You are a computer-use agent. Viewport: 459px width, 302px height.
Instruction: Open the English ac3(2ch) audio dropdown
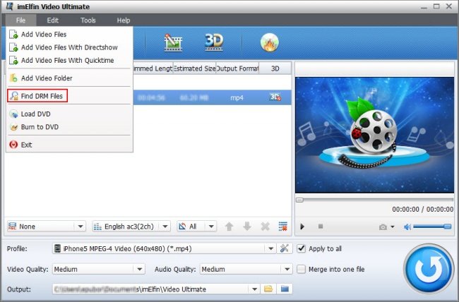(x=131, y=226)
